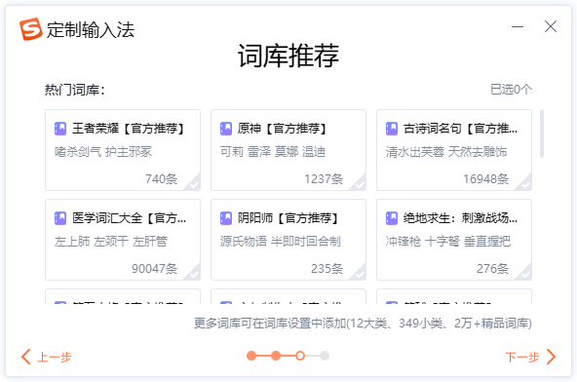Click the 绝地求生 dictionary bookmark icon
The image size is (577, 382).
click(x=392, y=218)
